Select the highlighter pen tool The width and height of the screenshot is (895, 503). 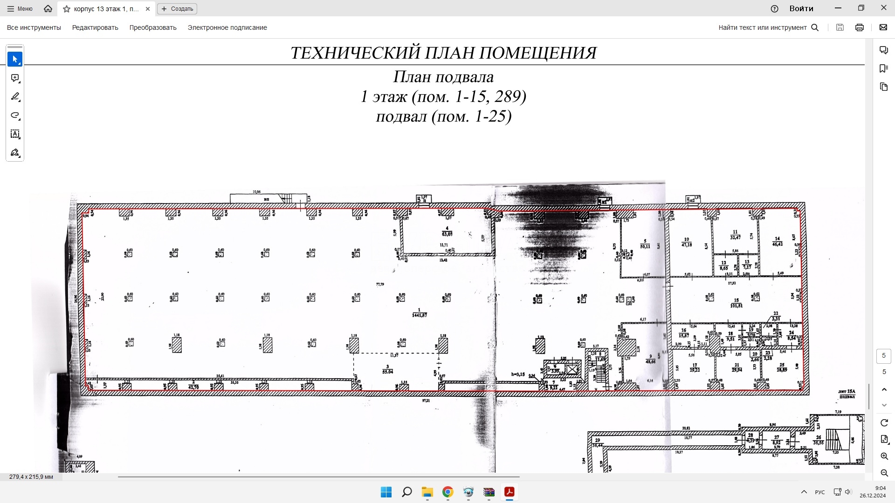pos(15,97)
